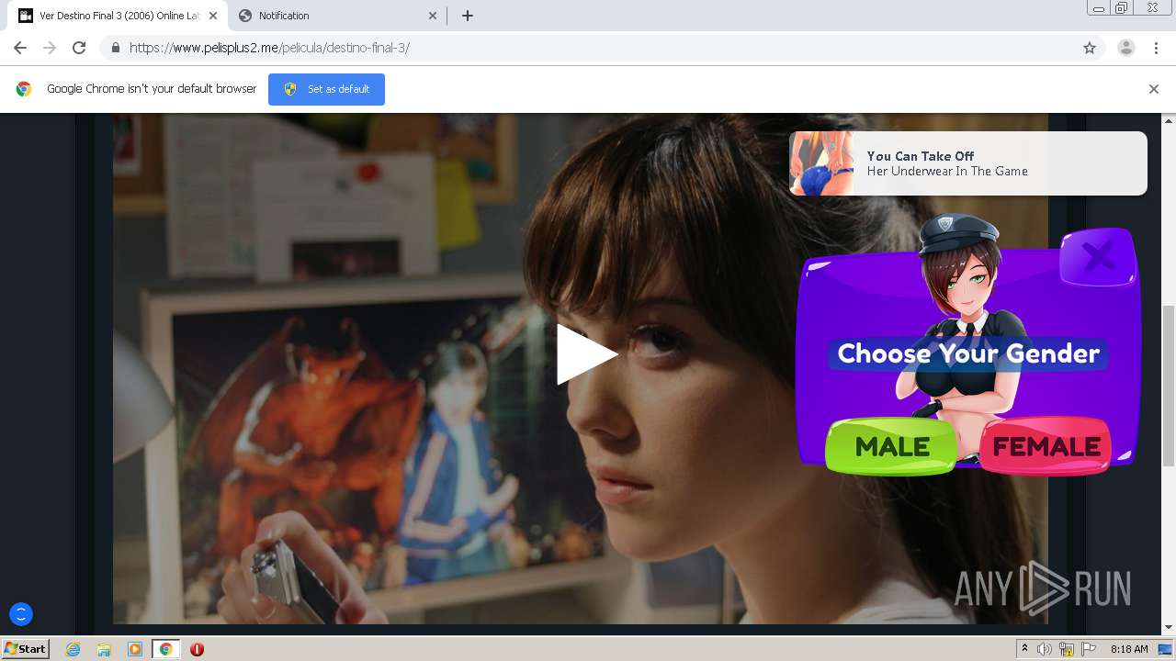Launch Internet Explorer from taskbar
Image resolution: width=1176 pixels, height=661 pixels.
(73, 649)
